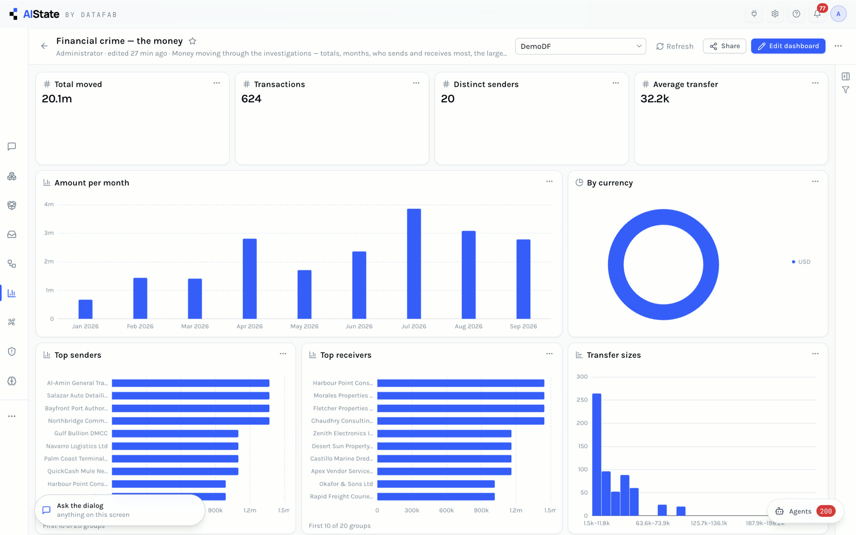Open the user avatar A menu
Image resolution: width=856 pixels, height=535 pixels.
(838, 14)
